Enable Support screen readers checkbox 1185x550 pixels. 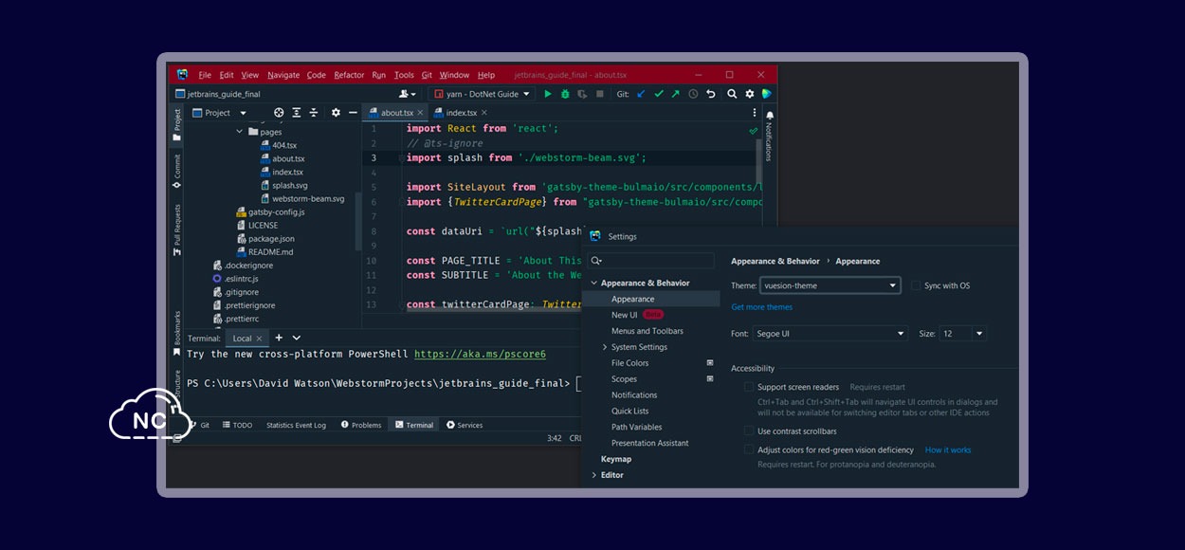click(749, 387)
